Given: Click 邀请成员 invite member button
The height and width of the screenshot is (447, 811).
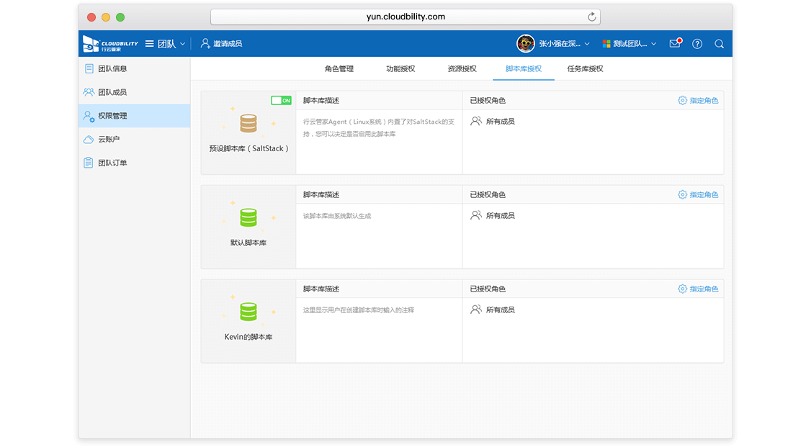Looking at the screenshot, I should [221, 44].
